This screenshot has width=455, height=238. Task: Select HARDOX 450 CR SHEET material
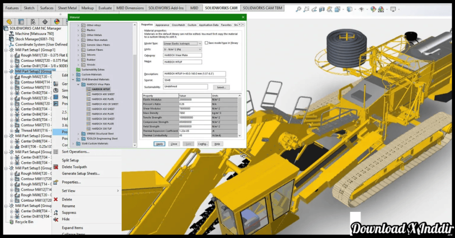pos(105,104)
